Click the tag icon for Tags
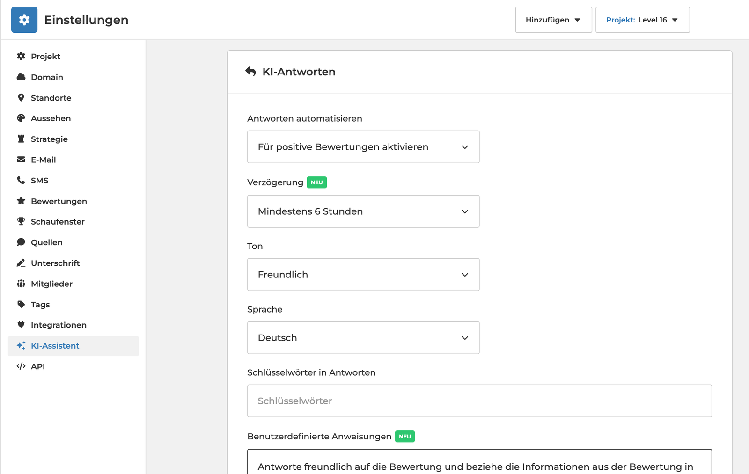This screenshot has width=749, height=474. (x=21, y=304)
